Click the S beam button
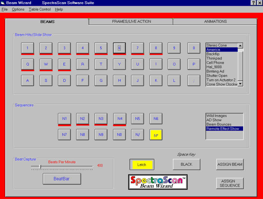Viewport: 263px width, 199px height. coord(46,81)
